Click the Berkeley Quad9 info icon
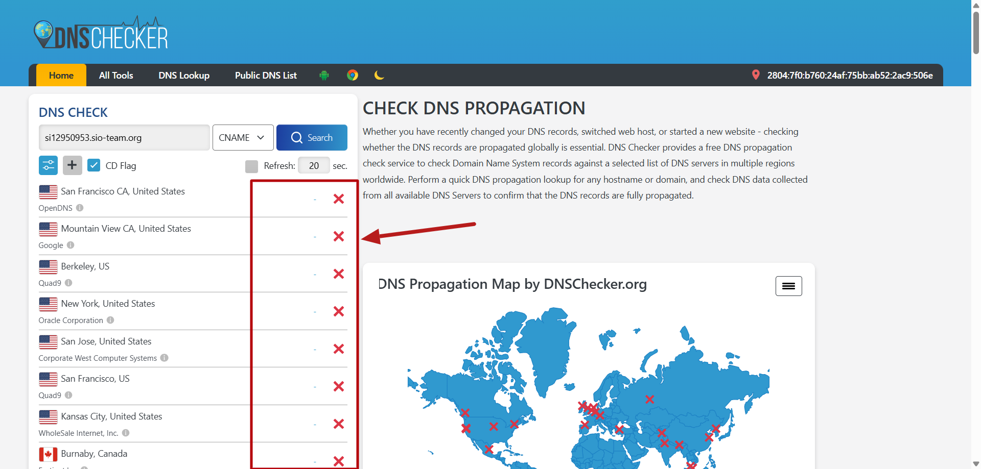 (x=68, y=283)
